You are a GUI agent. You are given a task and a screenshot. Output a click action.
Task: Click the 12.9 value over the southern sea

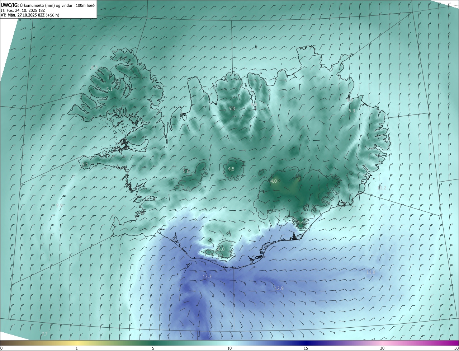[279, 288]
